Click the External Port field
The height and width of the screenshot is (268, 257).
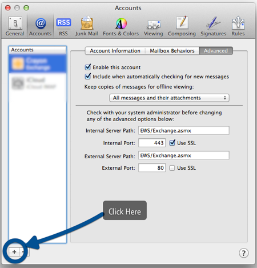pyautogui.click(x=152, y=168)
